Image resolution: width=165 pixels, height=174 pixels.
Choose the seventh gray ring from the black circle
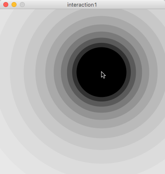pos(30,72)
